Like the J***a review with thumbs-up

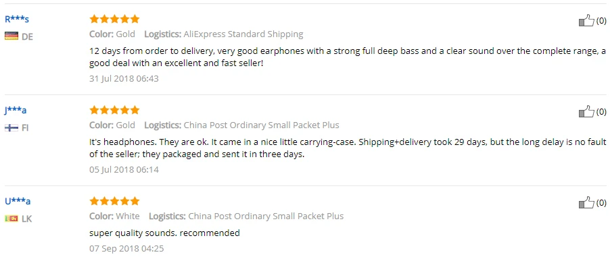pos(586,112)
